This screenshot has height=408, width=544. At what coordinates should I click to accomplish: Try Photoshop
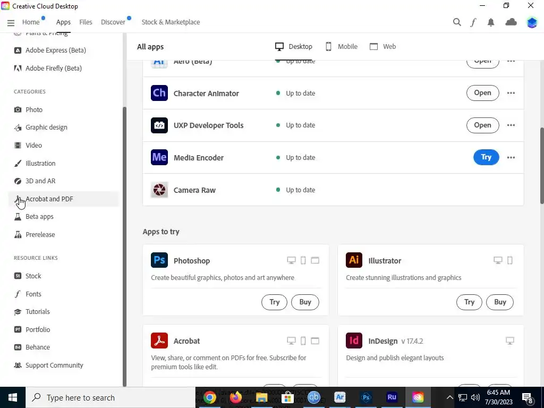click(275, 302)
